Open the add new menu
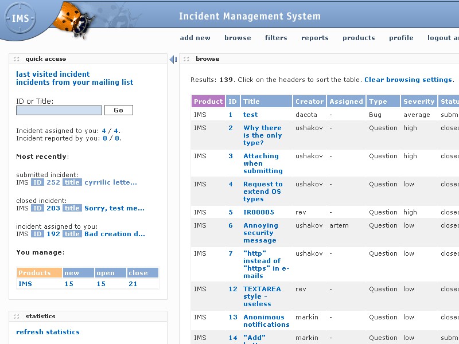This screenshot has width=459, height=344. (195, 38)
